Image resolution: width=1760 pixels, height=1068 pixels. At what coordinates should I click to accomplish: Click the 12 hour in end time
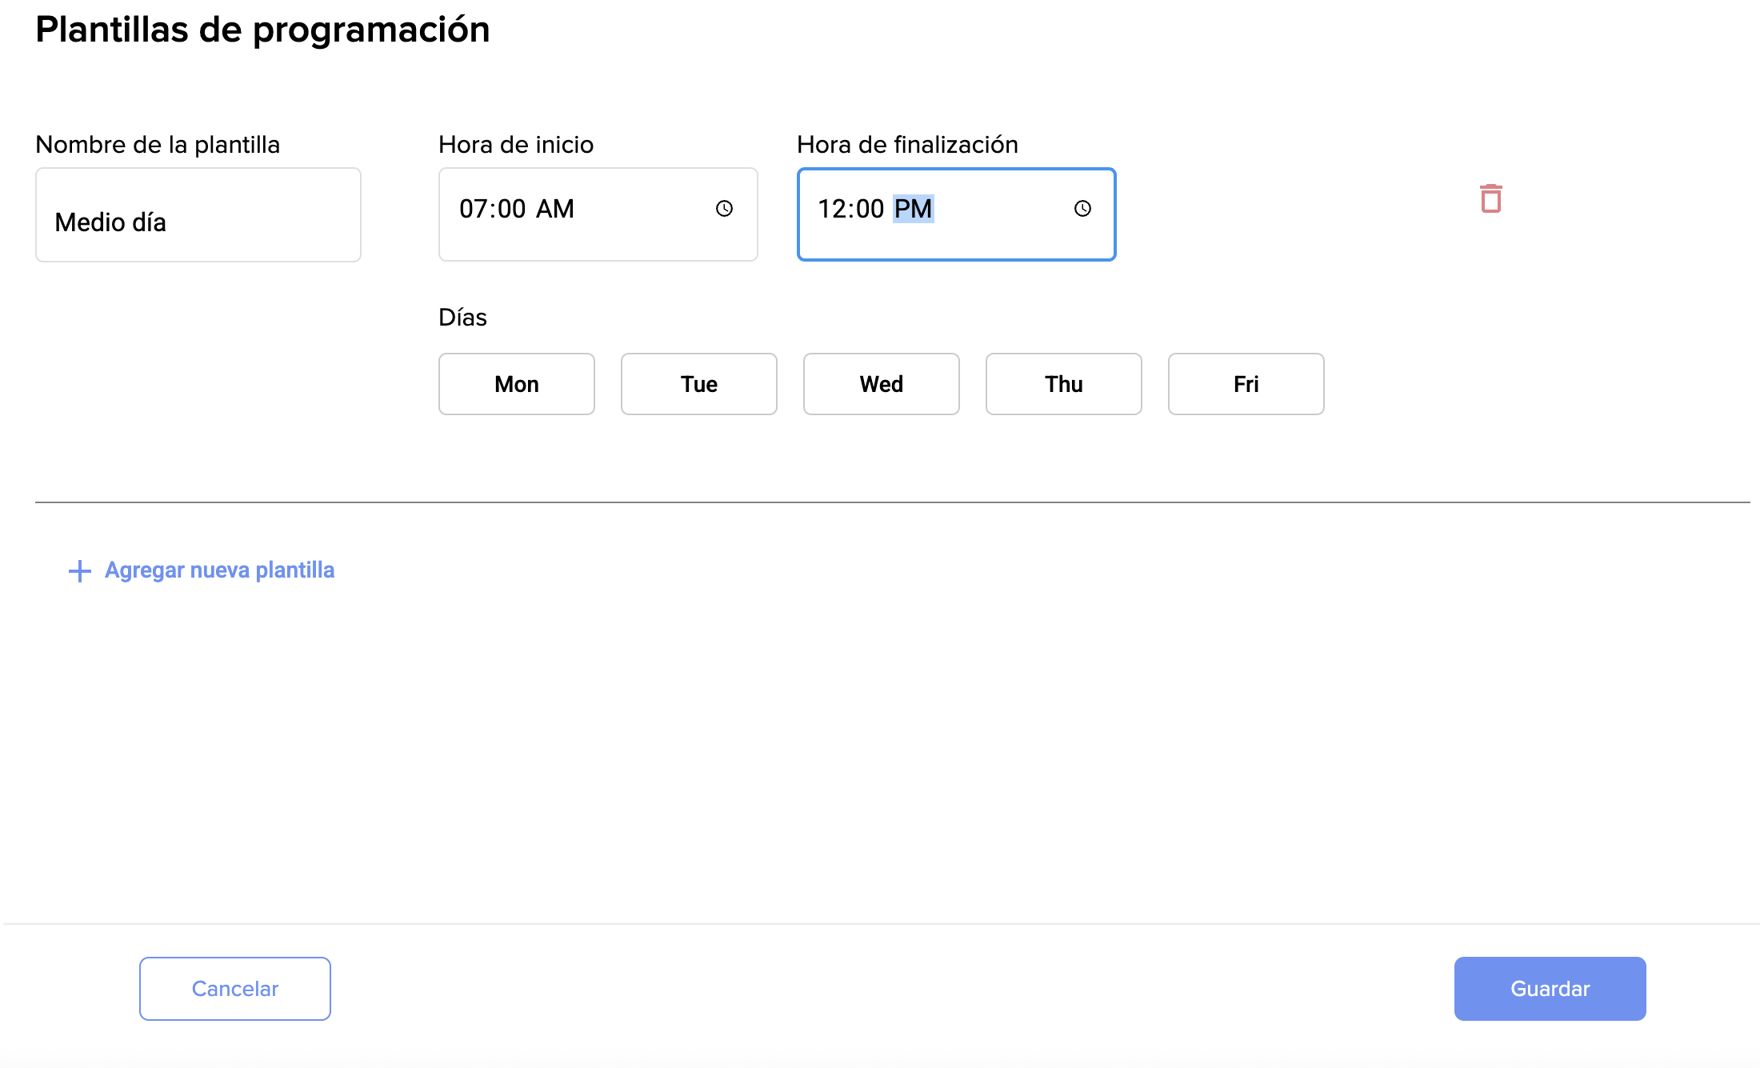coord(830,209)
